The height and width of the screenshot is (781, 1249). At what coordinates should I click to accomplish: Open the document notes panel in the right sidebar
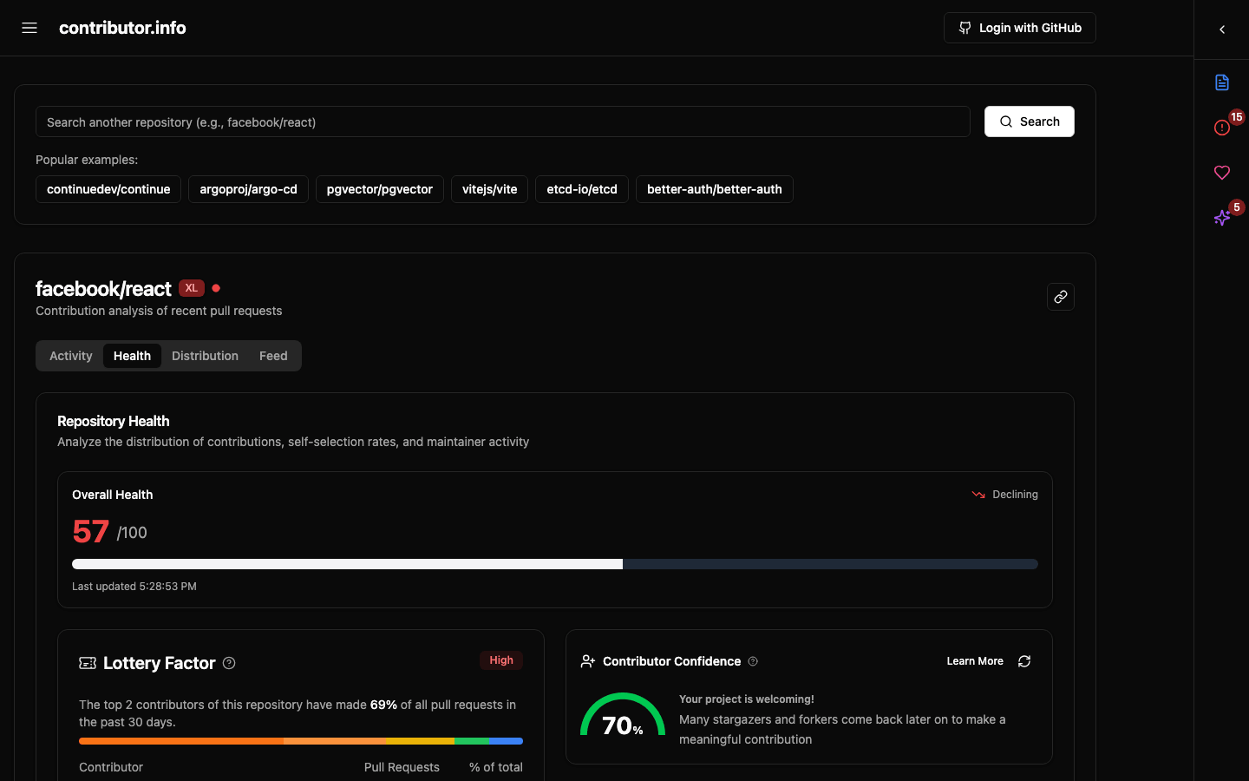coord(1221,82)
